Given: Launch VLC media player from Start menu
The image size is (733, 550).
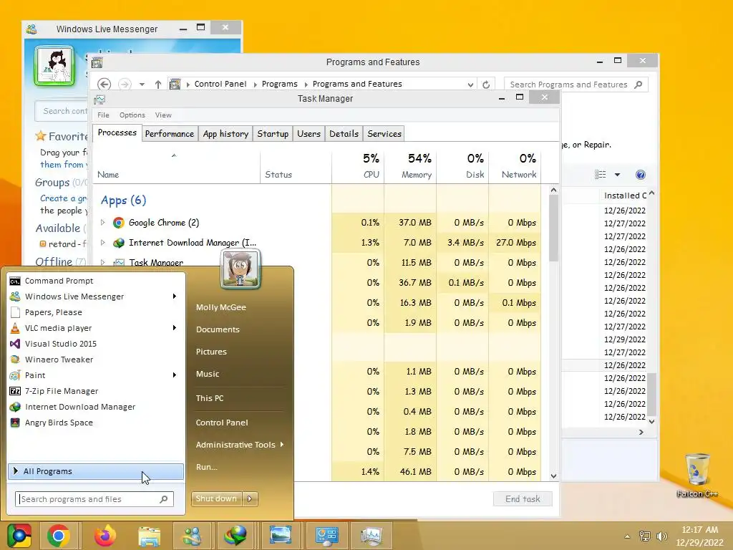Looking at the screenshot, I should [58, 328].
